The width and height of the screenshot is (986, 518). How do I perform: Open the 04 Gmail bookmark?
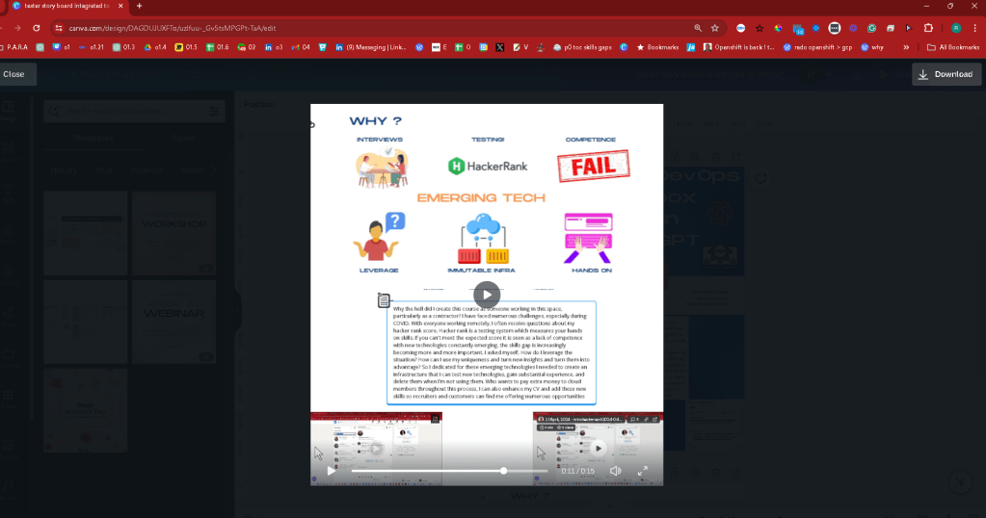point(301,47)
